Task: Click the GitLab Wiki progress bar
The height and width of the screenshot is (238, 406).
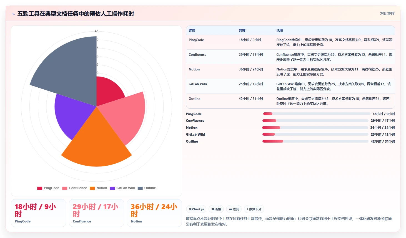Action: click(315, 134)
